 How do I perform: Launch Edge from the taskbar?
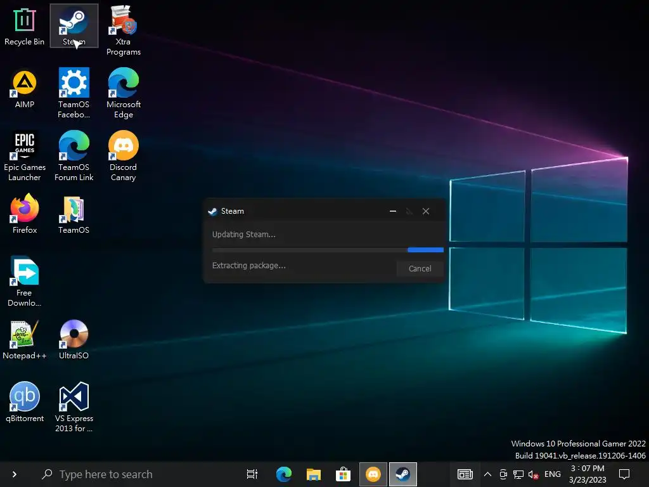click(x=284, y=474)
